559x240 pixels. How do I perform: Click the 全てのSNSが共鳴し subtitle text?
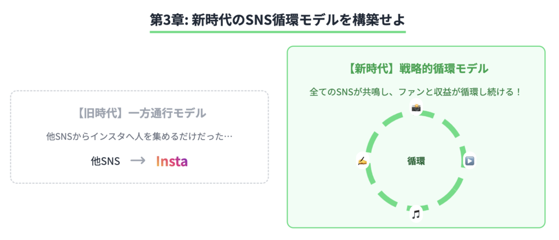(416, 92)
